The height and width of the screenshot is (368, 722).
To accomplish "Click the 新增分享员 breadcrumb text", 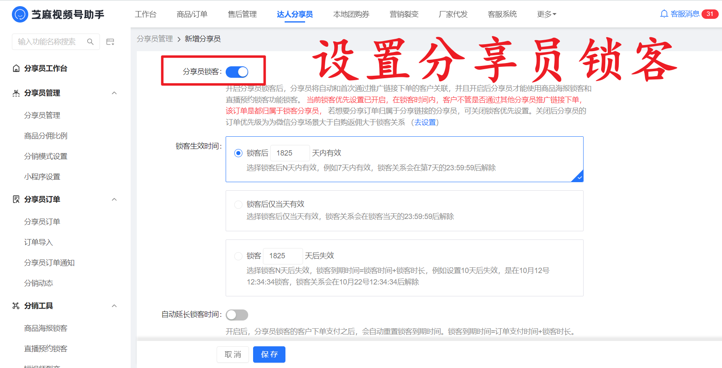I will pyautogui.click(x=203, y=39).
